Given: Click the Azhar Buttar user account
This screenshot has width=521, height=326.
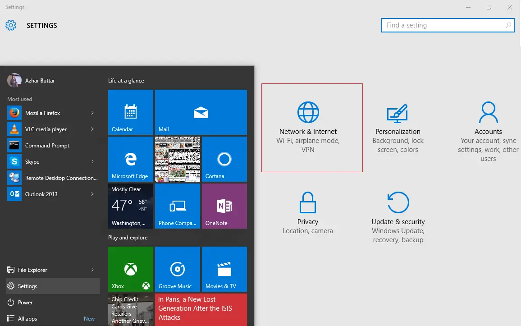Looking at the screenshot, I should pos(31,80).
